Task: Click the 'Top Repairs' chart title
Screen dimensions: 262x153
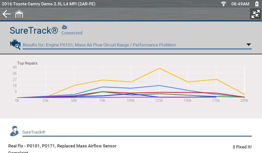Action: click(x=27, y=63)
